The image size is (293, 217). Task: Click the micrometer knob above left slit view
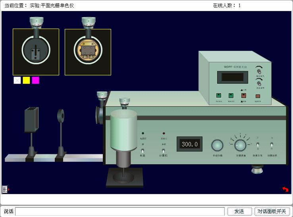(x=36, y=22)
